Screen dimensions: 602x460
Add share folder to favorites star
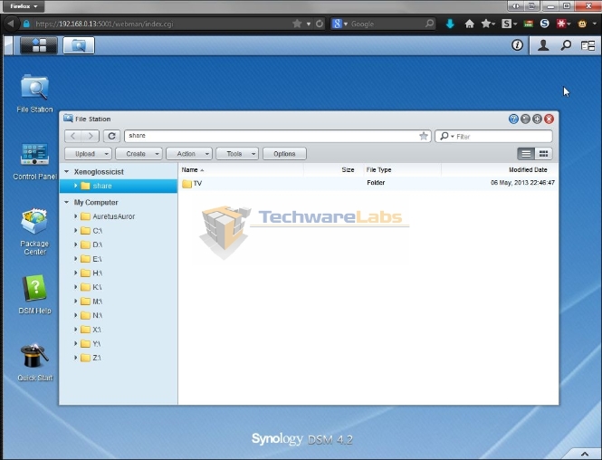pyautogui.click(x=424, y=136)
